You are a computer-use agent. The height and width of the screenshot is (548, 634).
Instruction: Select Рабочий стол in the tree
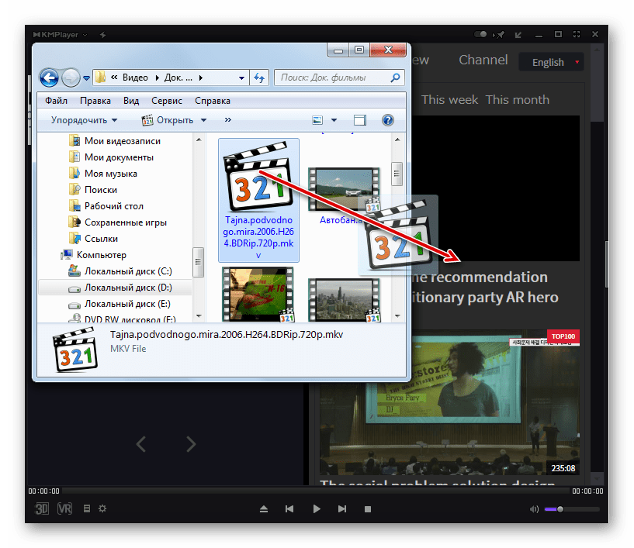coord(106,206)
